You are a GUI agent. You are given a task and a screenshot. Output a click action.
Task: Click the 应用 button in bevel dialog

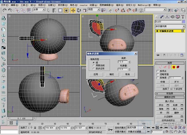pyautogui.click(x=96, y=74)
